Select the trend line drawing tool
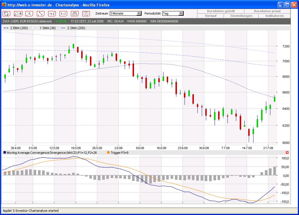This screenshot has height=215, width=299. [x=40, y=13]
